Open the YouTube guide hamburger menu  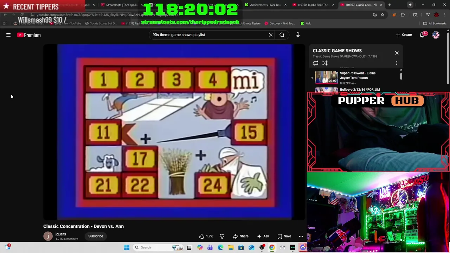(x=8, y=35)
